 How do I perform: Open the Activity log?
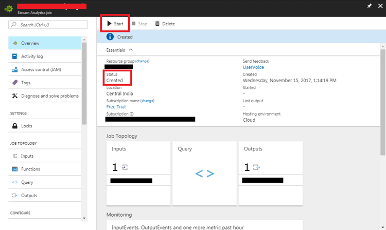[45, 56]
